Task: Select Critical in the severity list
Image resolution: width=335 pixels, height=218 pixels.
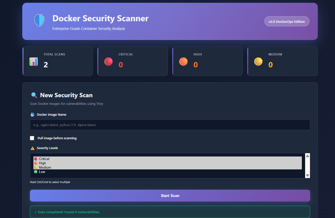Action: [x=44, y=159]
